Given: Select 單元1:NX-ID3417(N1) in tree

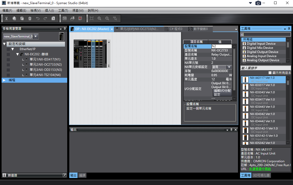Looking at the screenshot, I should pos(45,59).
